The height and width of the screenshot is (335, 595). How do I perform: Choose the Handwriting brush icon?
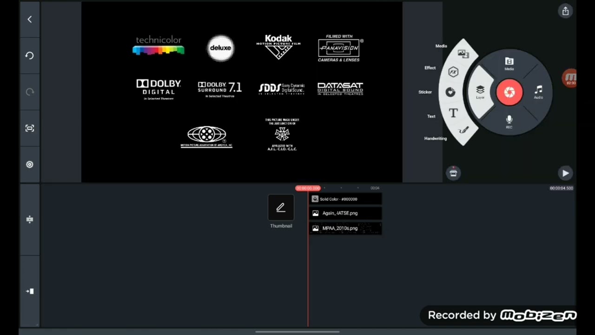click(x=463, y=131)
